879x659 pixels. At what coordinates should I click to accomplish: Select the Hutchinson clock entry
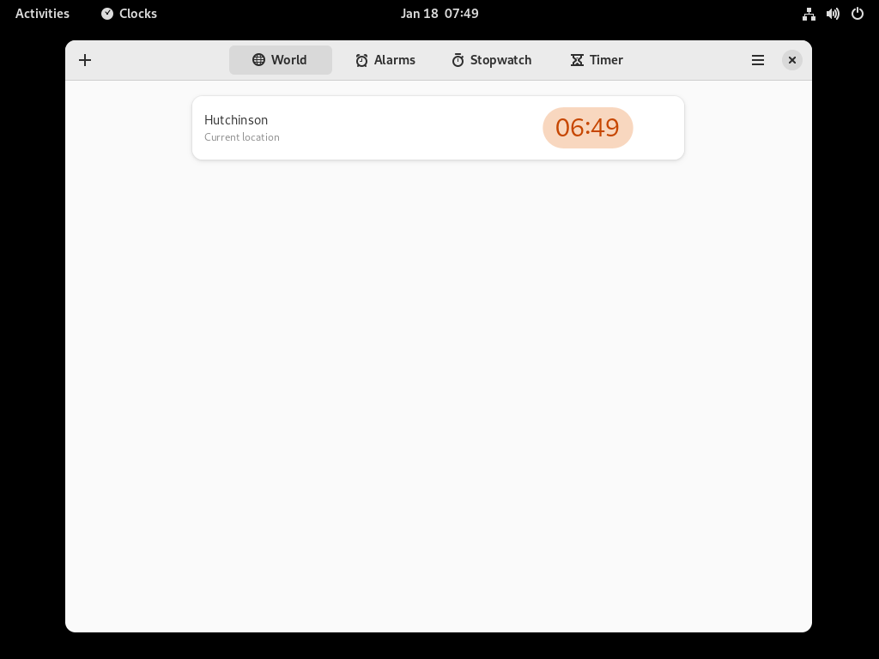click(x=438, y=128)
